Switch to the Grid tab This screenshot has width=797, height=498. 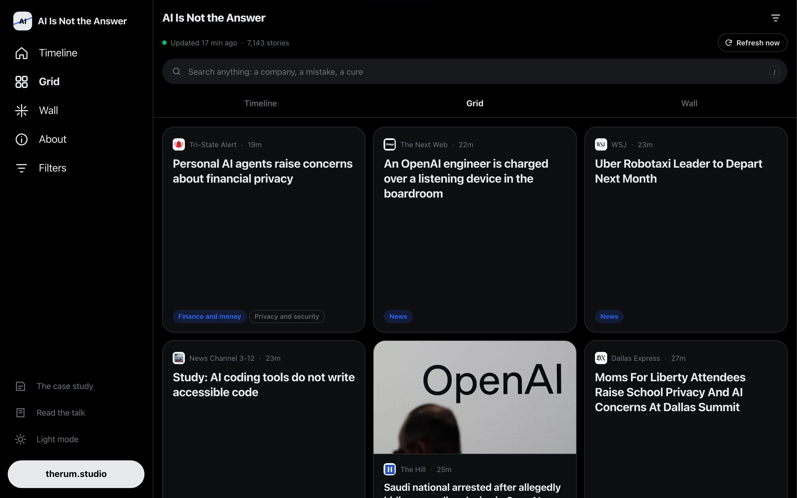[475, 103]
